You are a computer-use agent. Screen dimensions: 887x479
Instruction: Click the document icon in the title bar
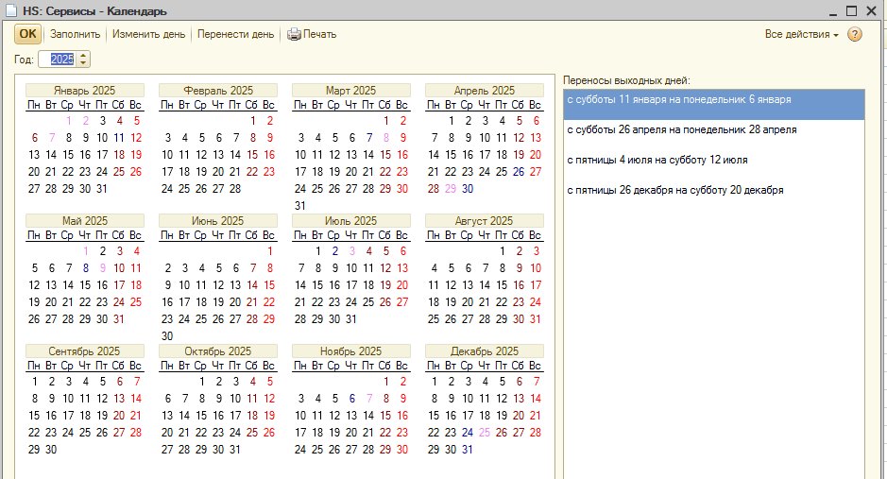(10, 10)
